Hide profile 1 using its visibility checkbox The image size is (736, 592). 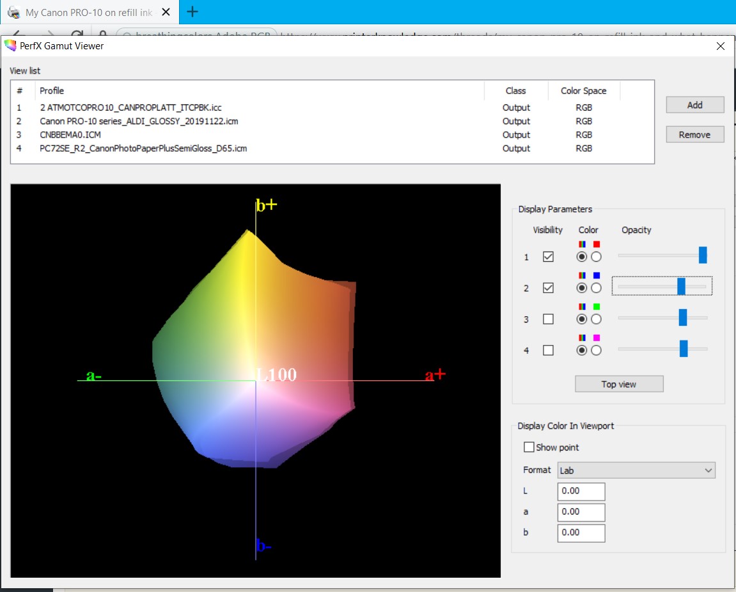click(x=548, y=257)
